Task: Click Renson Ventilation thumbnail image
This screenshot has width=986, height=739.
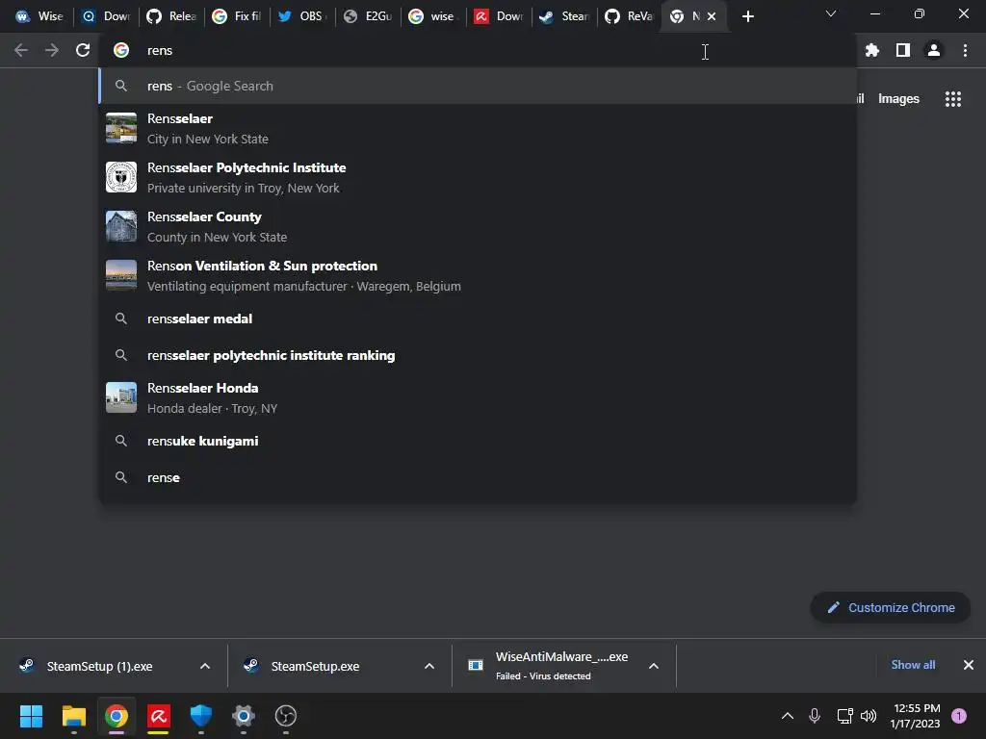Action: click(120, 275)
